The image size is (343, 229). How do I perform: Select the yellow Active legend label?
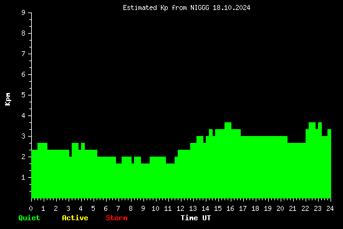[x=75, y=218]
